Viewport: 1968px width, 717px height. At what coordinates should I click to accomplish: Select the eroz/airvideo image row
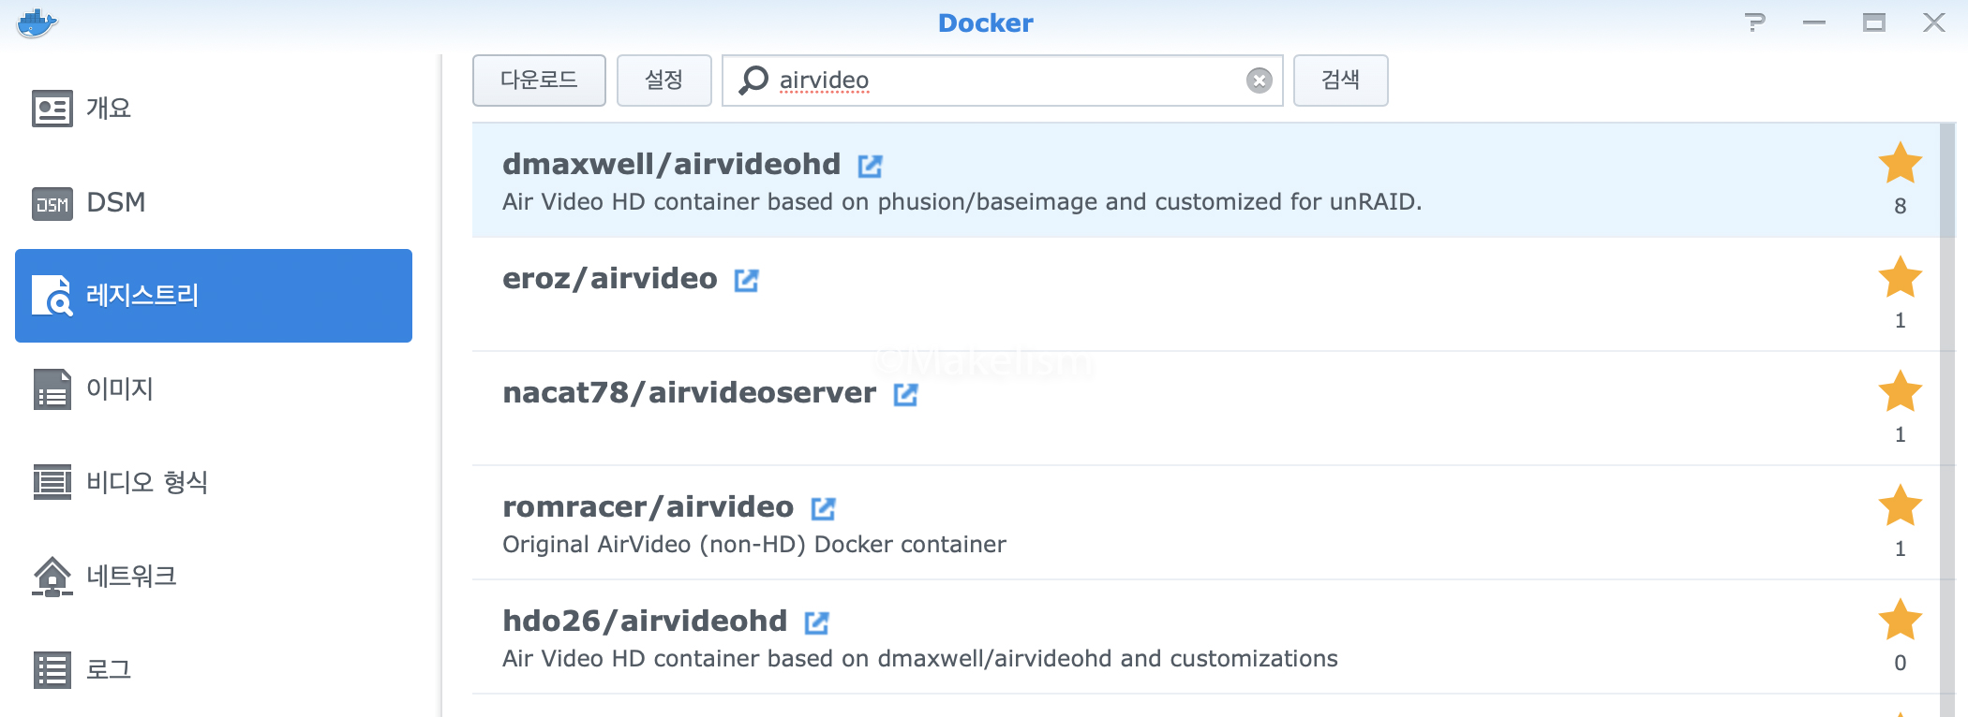[1206, 295]
